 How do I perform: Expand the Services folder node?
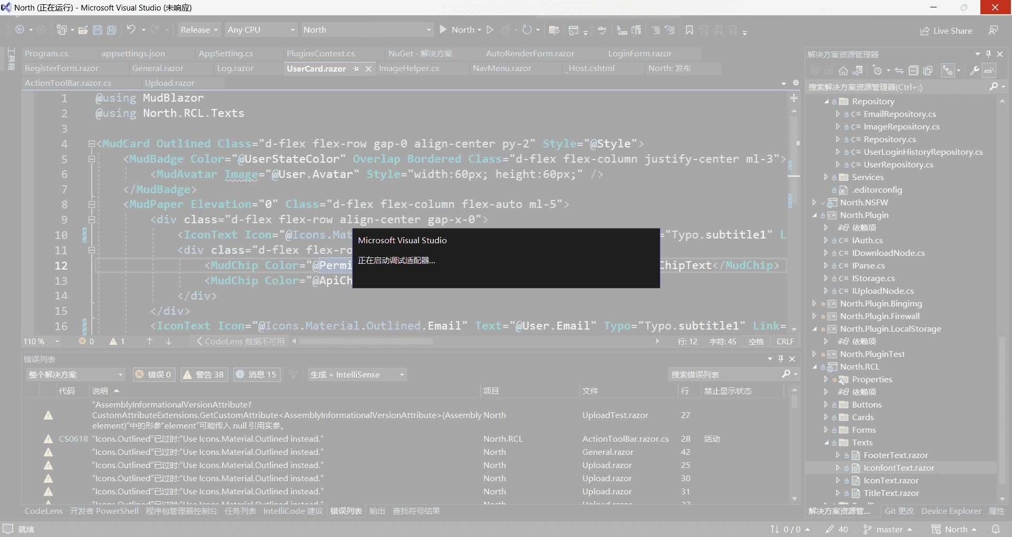point(826,177)
